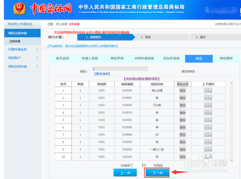Screen dimensions: 241x179
Task: Move row 1 item down with arrow
Action: click(x=210, y=91)
